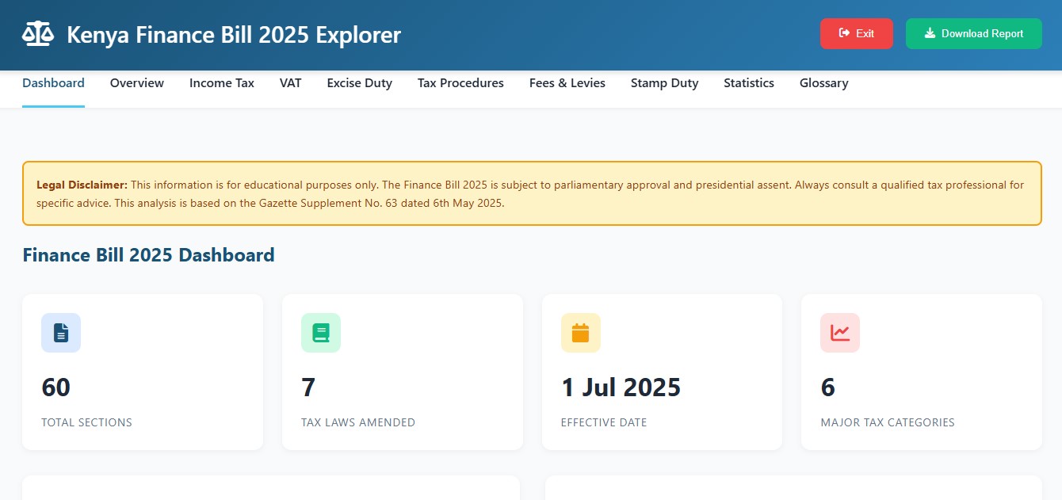
Task: Open the VAT section
Action: coord(290,82)
